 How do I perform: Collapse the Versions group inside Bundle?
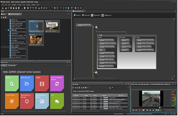click(136, 37)
